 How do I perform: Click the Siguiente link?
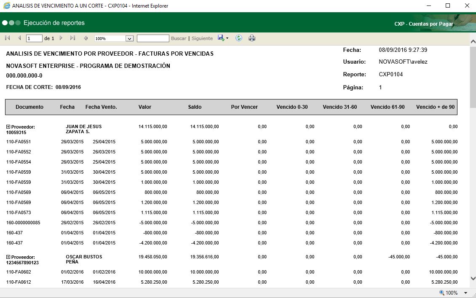pos(202,38)
